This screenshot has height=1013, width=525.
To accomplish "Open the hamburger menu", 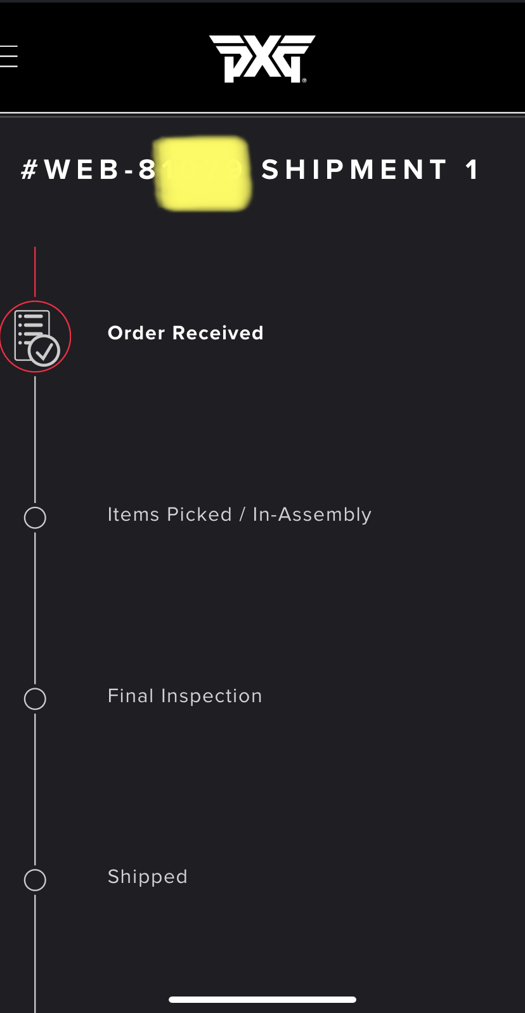I will click(x=9, y=56).
